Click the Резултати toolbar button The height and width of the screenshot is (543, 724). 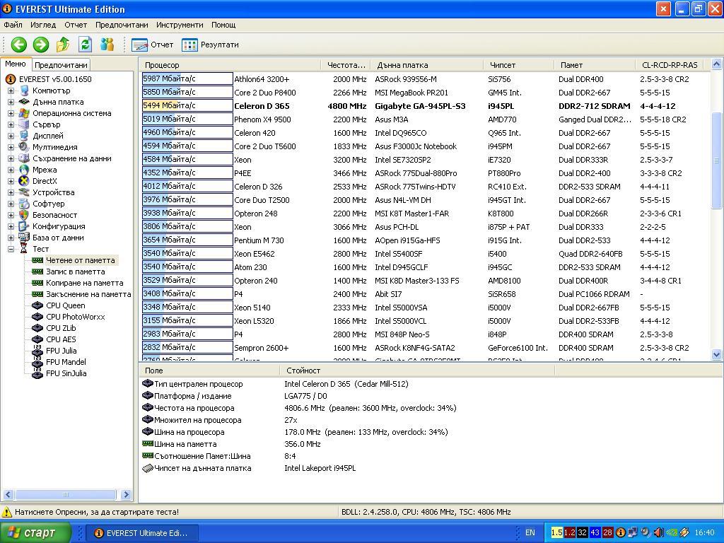(x=210, y=45)
